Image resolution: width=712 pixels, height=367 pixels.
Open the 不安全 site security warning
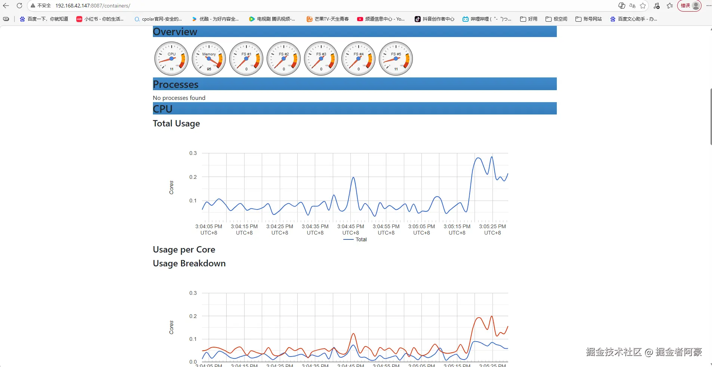41,6
